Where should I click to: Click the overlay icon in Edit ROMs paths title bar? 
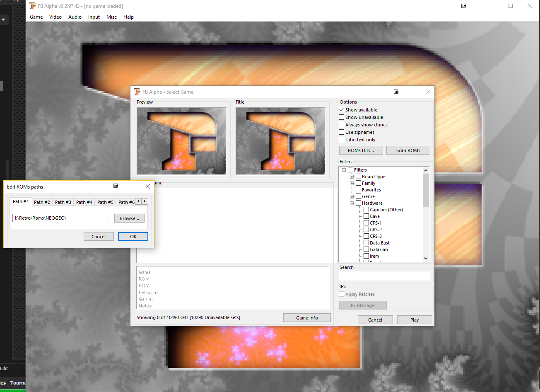pyautogui.click(x=116, y=186)
